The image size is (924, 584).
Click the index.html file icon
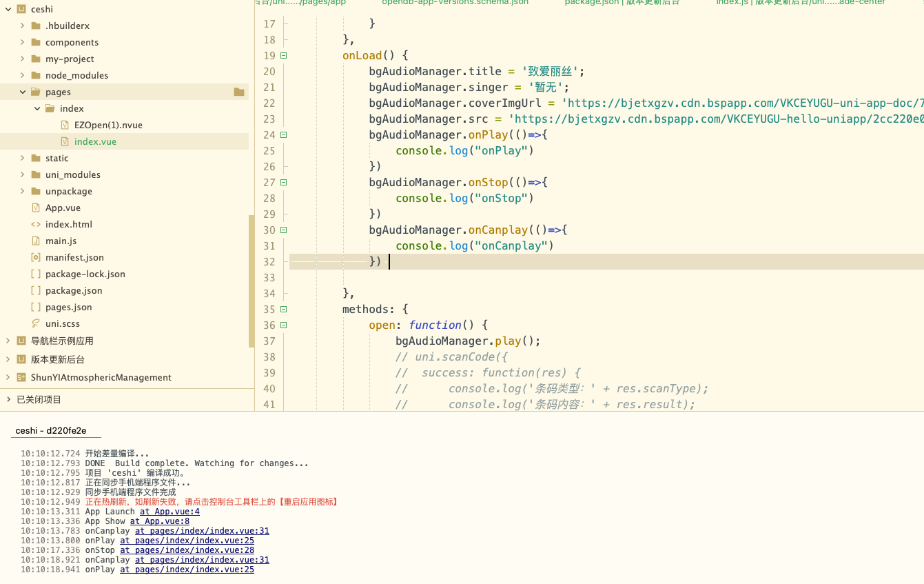pyautogui.click(x=36, y=224)
